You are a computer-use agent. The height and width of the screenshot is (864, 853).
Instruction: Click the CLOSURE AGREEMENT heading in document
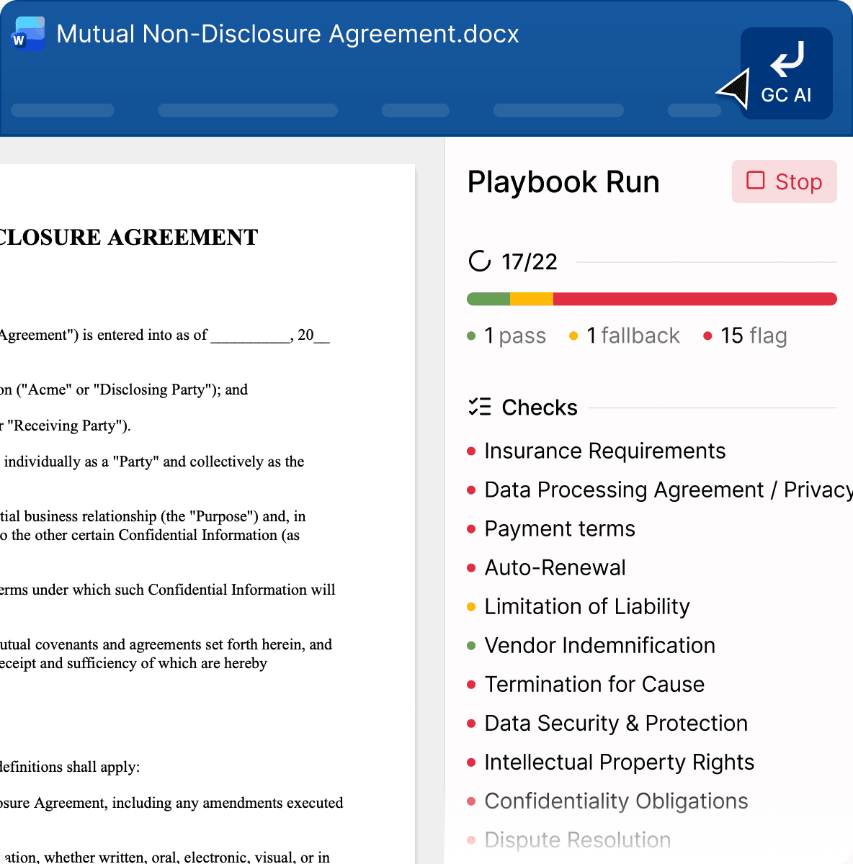[128, 237]
